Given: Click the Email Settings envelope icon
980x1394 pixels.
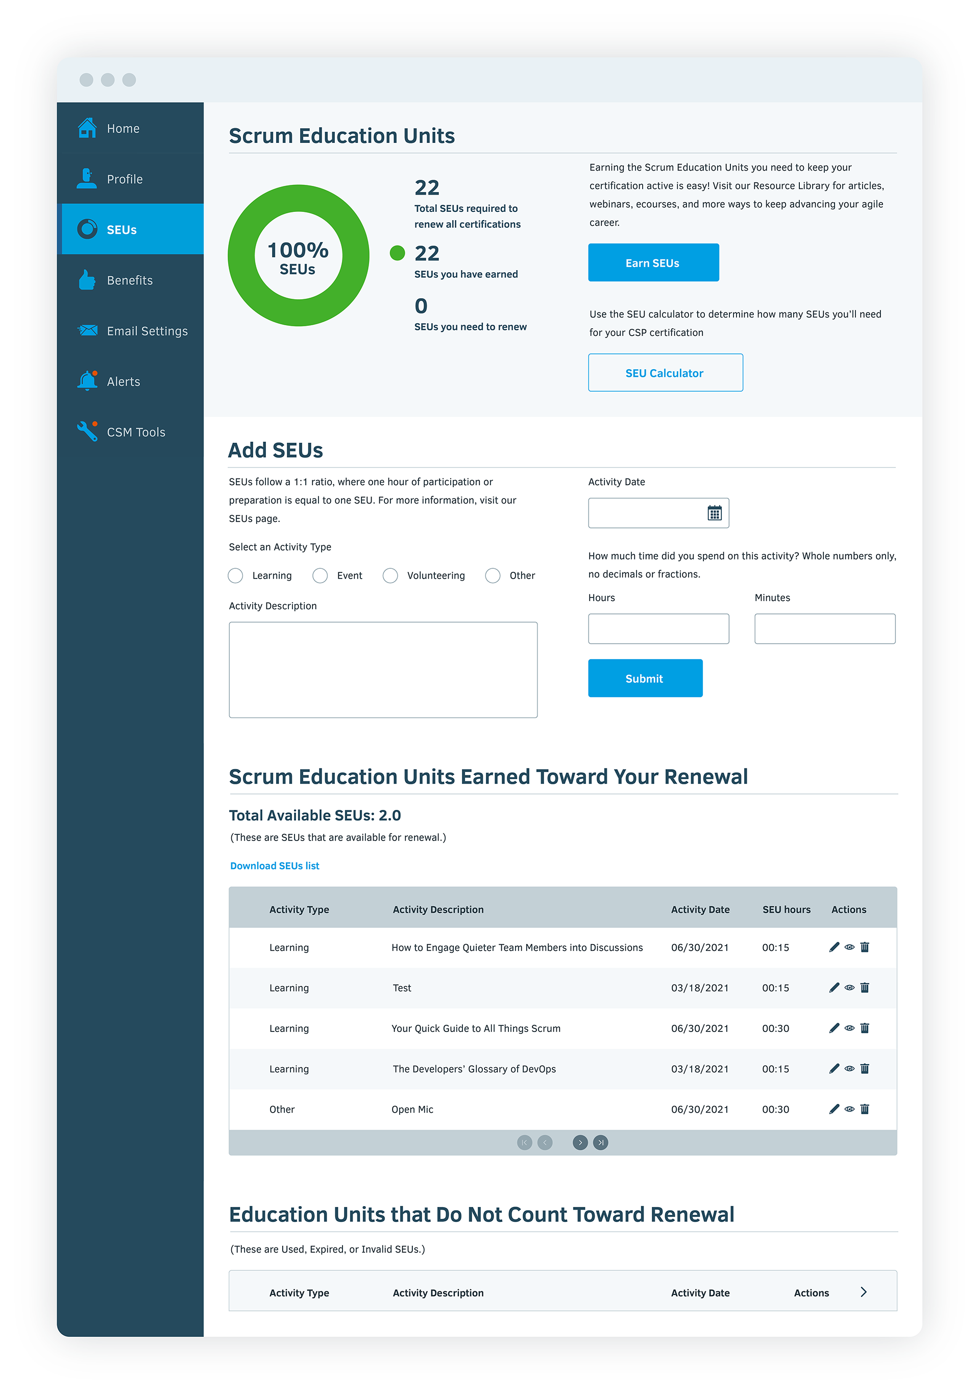Looking at the screenshot, I should click(x=87, y=330).
